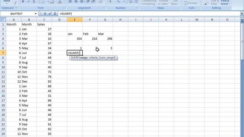The height and width of the screenshot is (137, 244).
Task: Click inside the formula bar showing =SUMIF(
Action: click(x=149, y=14)
